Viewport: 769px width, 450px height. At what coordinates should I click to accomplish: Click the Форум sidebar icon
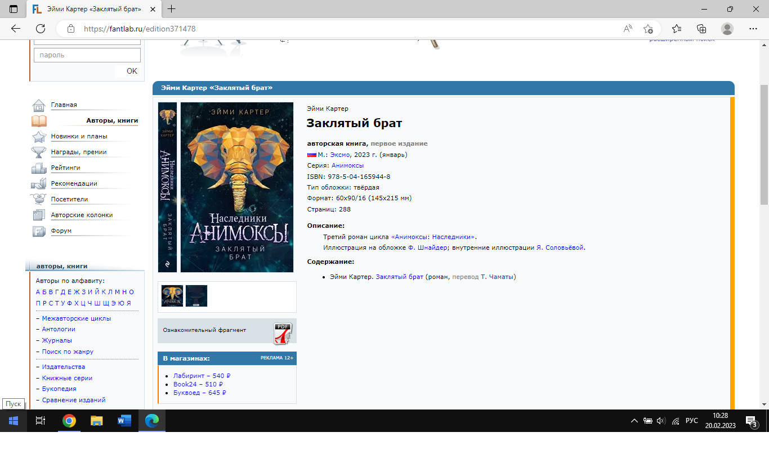pos(39,231)
